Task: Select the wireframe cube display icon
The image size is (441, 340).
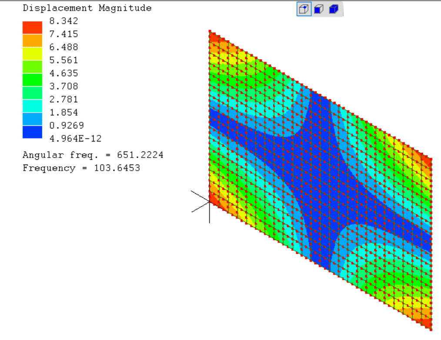Action: [x=304, y=9]
